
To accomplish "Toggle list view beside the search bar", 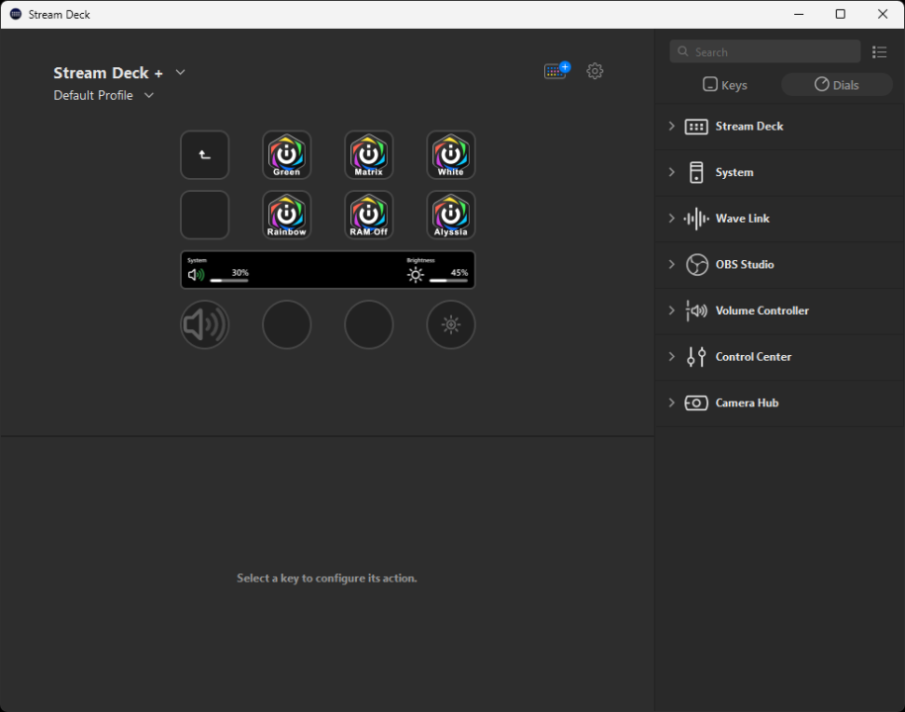I will coord(878,51).
